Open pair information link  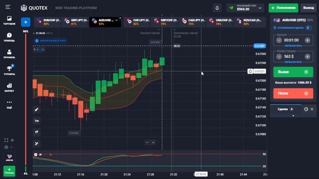point(50,41)
